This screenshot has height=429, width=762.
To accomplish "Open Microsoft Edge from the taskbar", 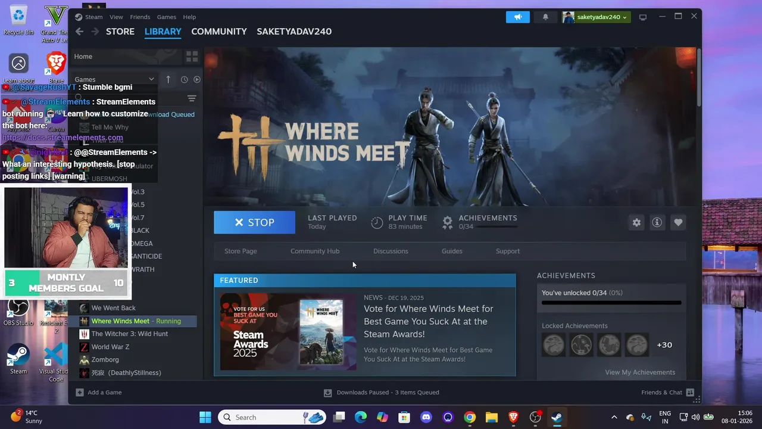I will pyautogui.click(x=361, y=417).
